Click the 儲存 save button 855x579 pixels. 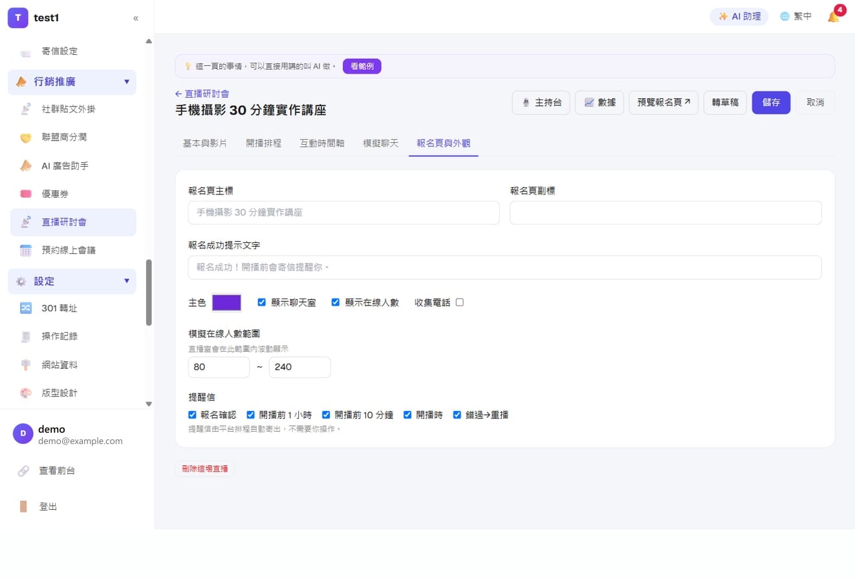pyautogui.click(x=771, y=103)
